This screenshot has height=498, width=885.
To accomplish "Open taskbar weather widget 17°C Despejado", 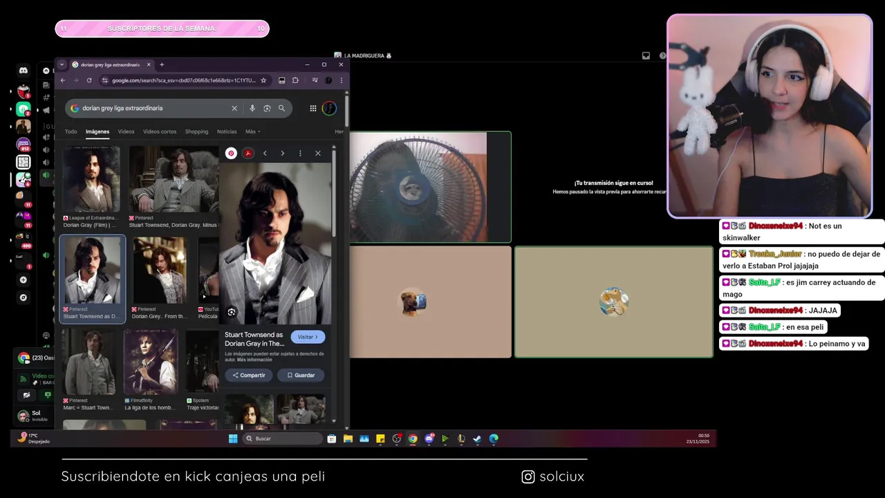I will pyautogui.click(x=35, y=438).
